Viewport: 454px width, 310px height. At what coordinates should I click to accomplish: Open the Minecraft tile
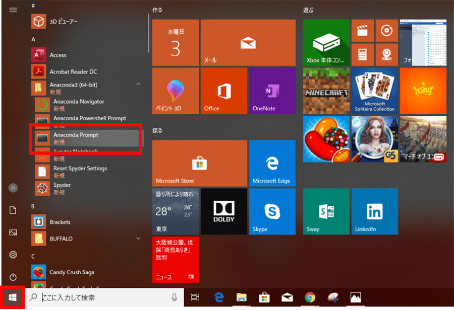coord(326,91)
